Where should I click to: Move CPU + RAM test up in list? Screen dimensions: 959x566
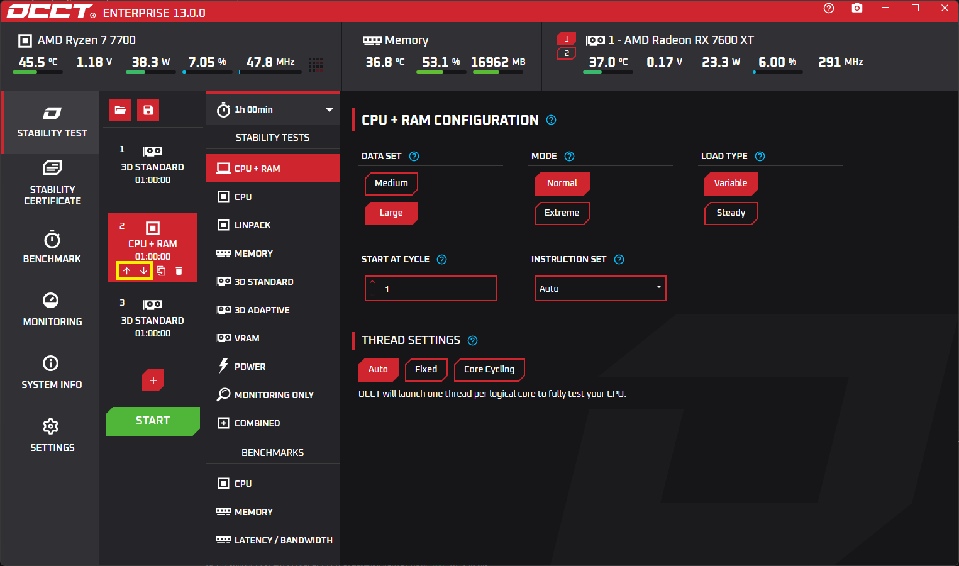point(126,271)
